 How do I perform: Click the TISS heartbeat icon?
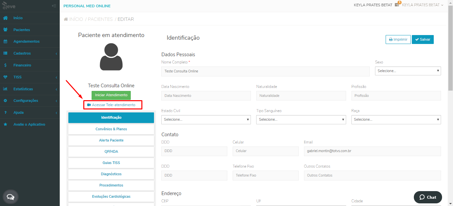(5, 77)
